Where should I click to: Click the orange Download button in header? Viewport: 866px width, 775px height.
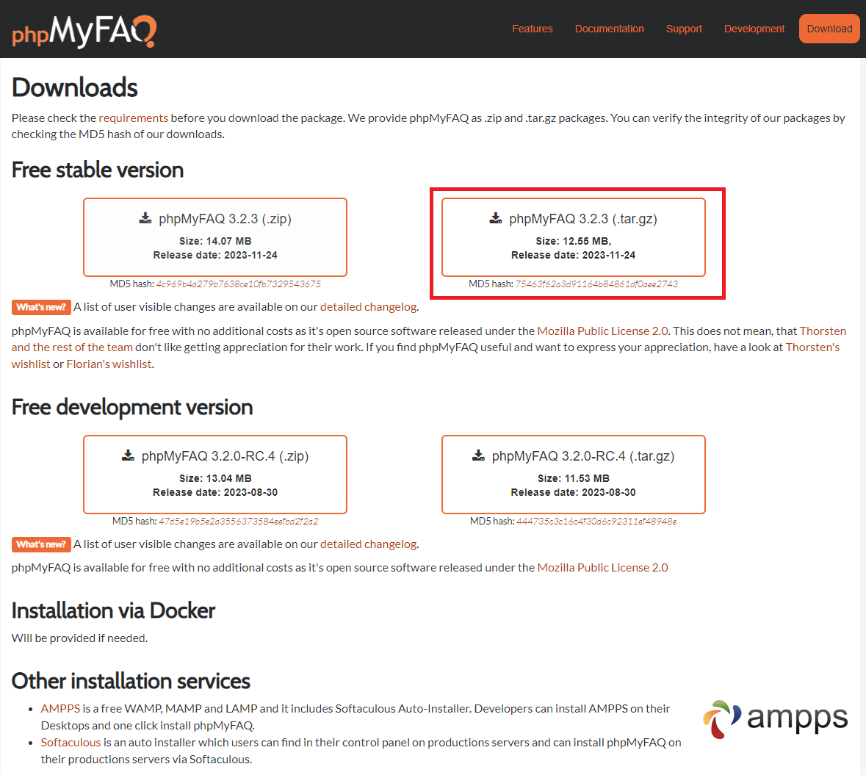point(829,29)
